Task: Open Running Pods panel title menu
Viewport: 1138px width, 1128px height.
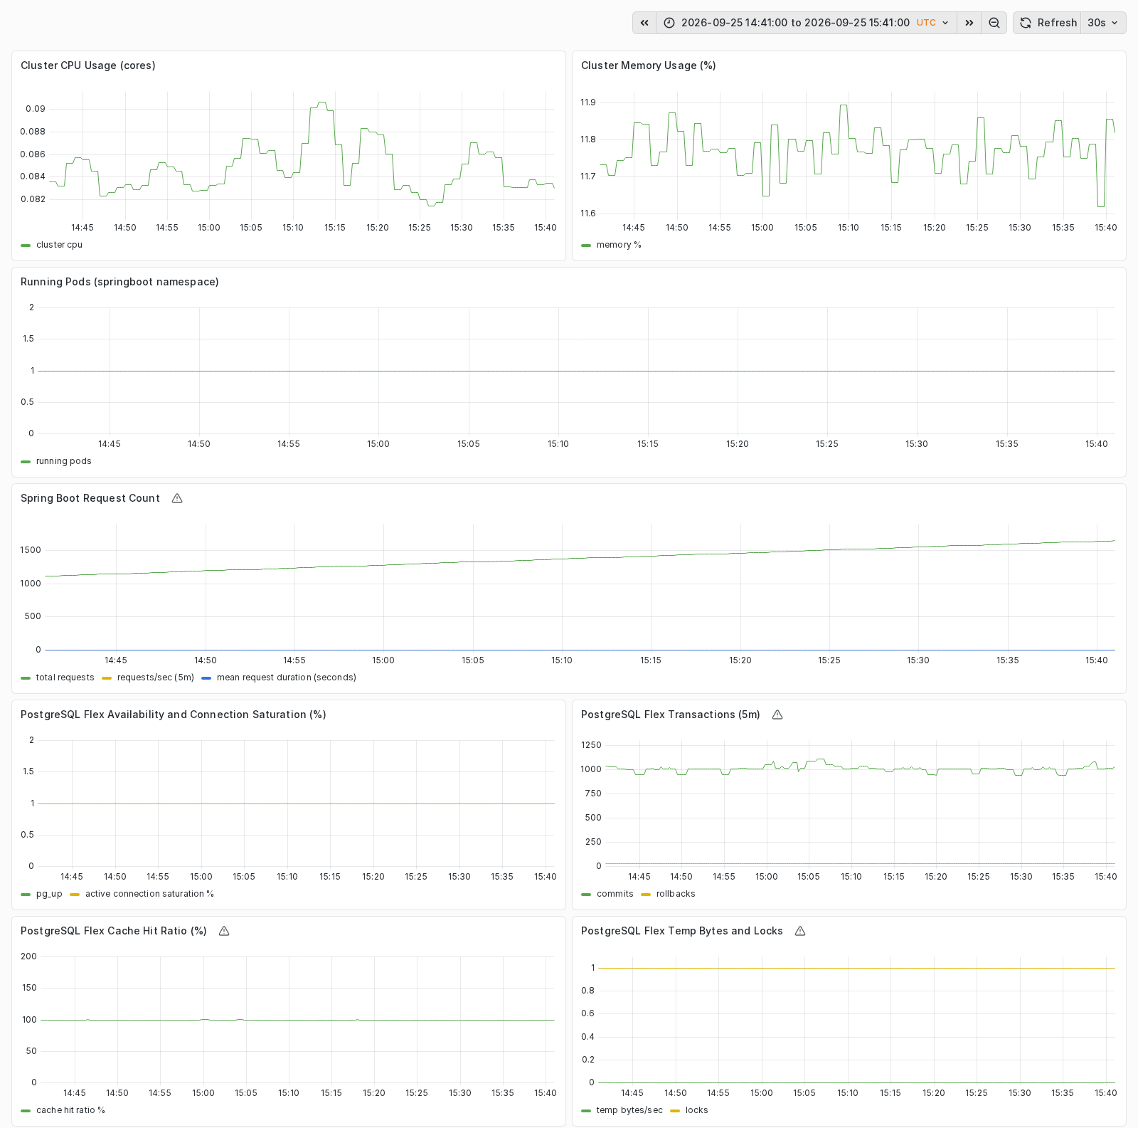Action: [119, 282]
